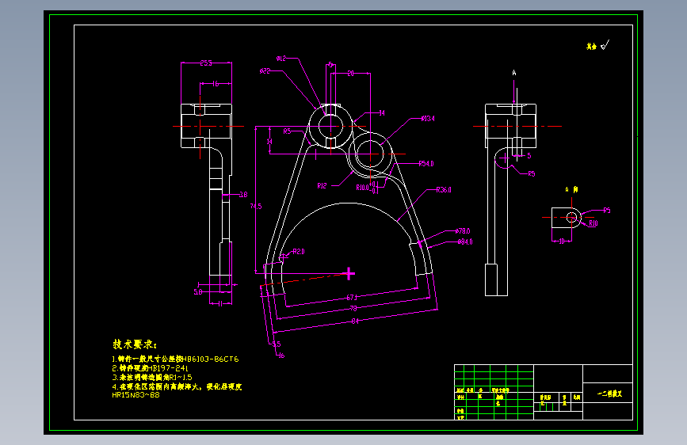This screenshot has width=687, height=445.
Task: Select the ø12 diameter label
Action: 281,59
